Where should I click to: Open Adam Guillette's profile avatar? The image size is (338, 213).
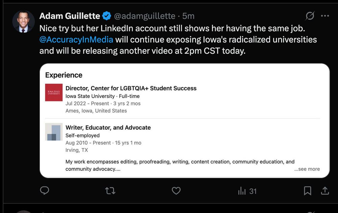(x=24, y=22)
